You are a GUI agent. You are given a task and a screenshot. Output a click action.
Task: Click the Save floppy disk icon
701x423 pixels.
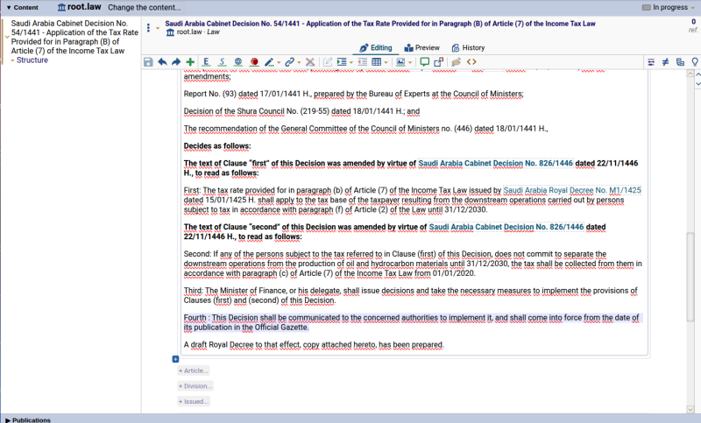pos(148,62)
